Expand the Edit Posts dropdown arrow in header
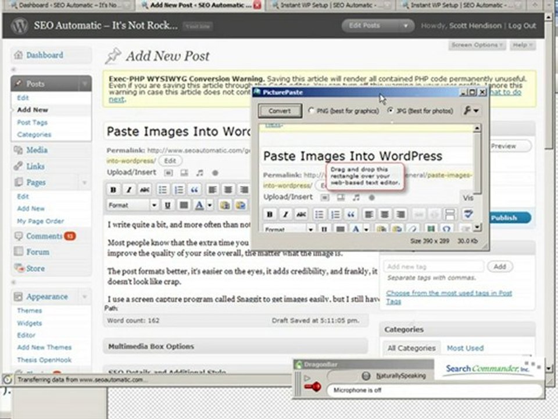This screenshot has width=558, height=419. (405, 26)
